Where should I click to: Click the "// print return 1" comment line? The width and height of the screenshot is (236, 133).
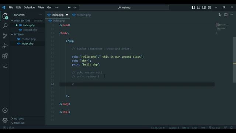[86, 76]
